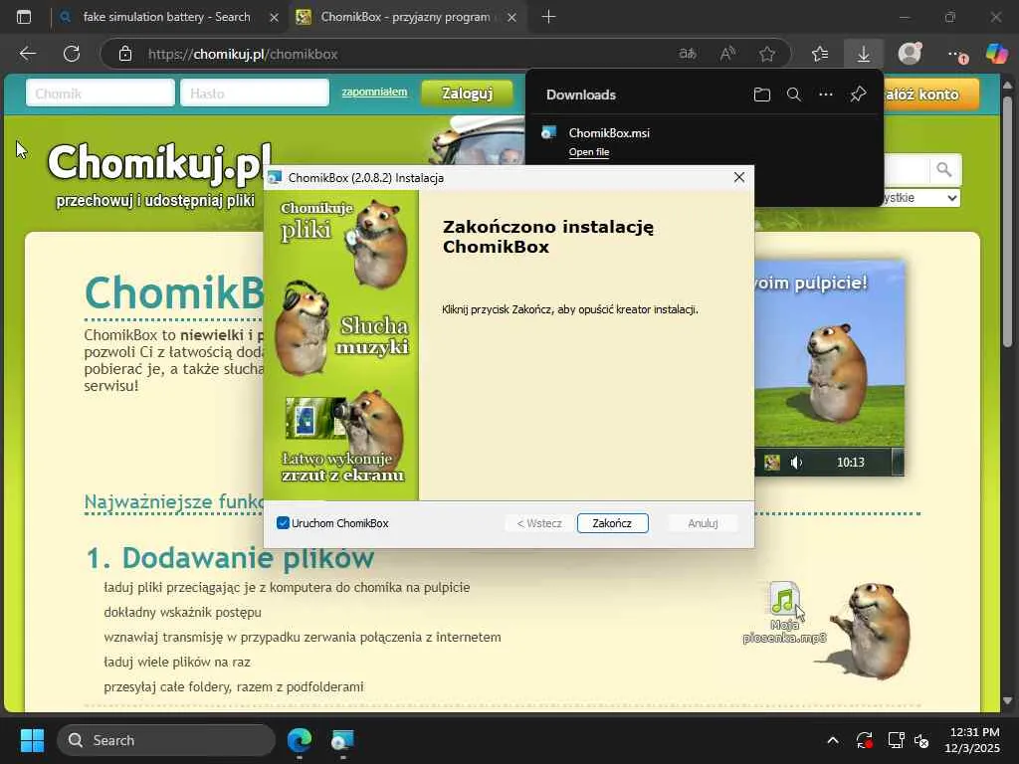
Task: Click the Downloads panel heading
Action: (580, 95)
